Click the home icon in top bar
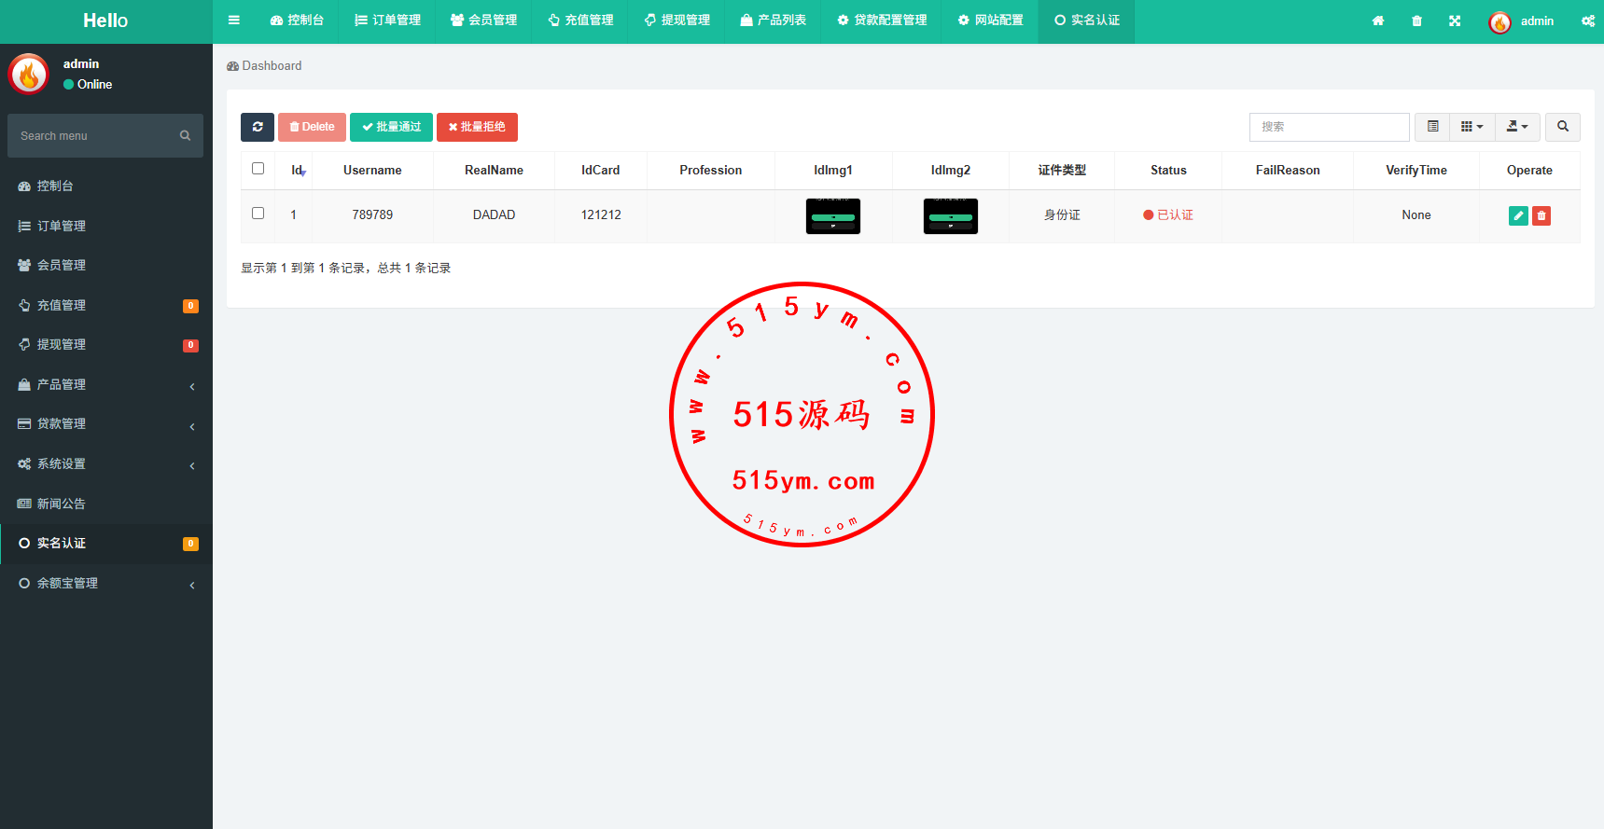Image resolution: width=1604 pixels, height=829 pixels. click(x=1378, y=21)
